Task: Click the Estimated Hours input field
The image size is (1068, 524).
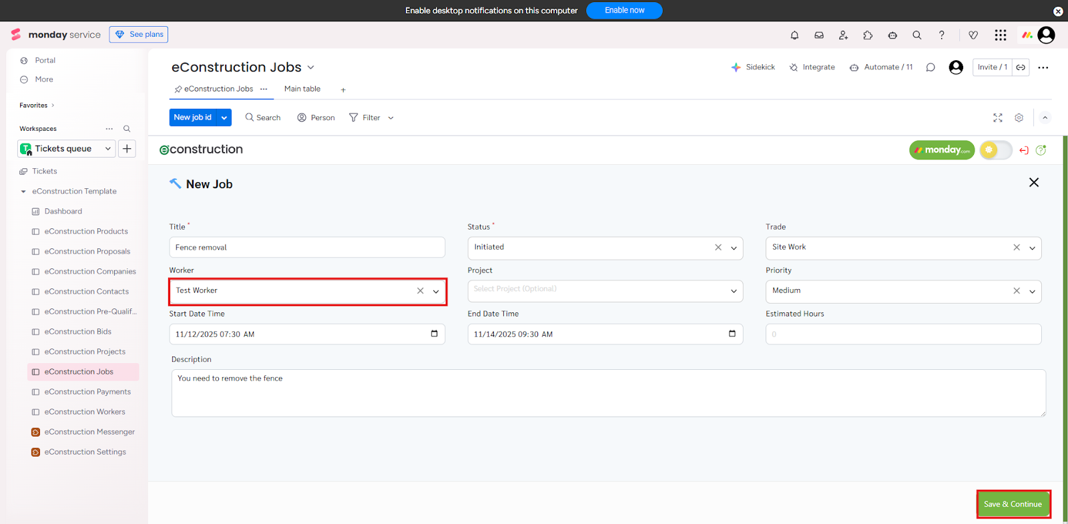Action: point(902,334)
